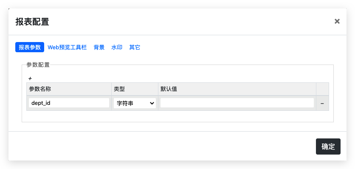Click the 默认值 column header
Viewport: 355px width, 169px height.
(237, 89)
